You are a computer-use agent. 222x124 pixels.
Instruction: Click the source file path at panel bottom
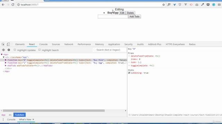point(175,115)
